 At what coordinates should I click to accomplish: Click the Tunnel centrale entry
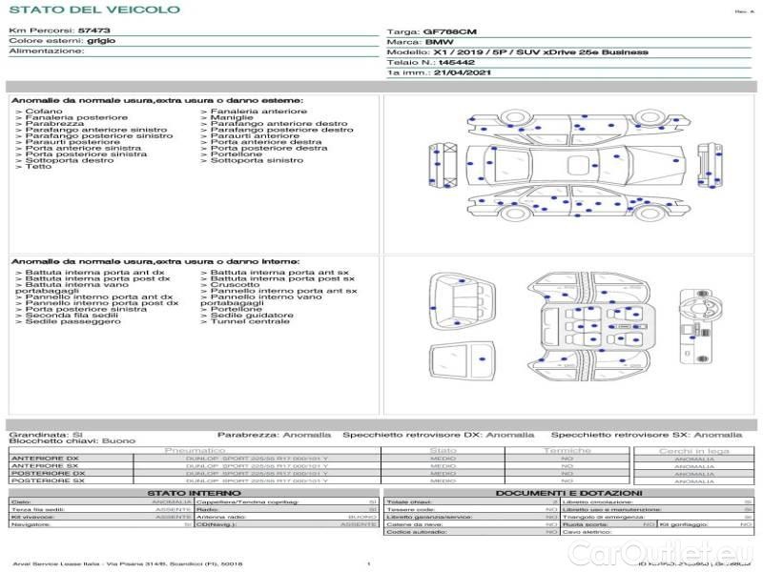(245, 321)
